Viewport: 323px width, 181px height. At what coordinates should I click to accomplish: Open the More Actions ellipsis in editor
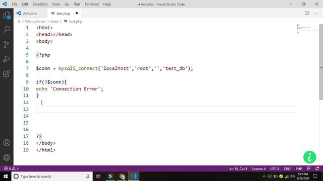[x=316, y=14]
